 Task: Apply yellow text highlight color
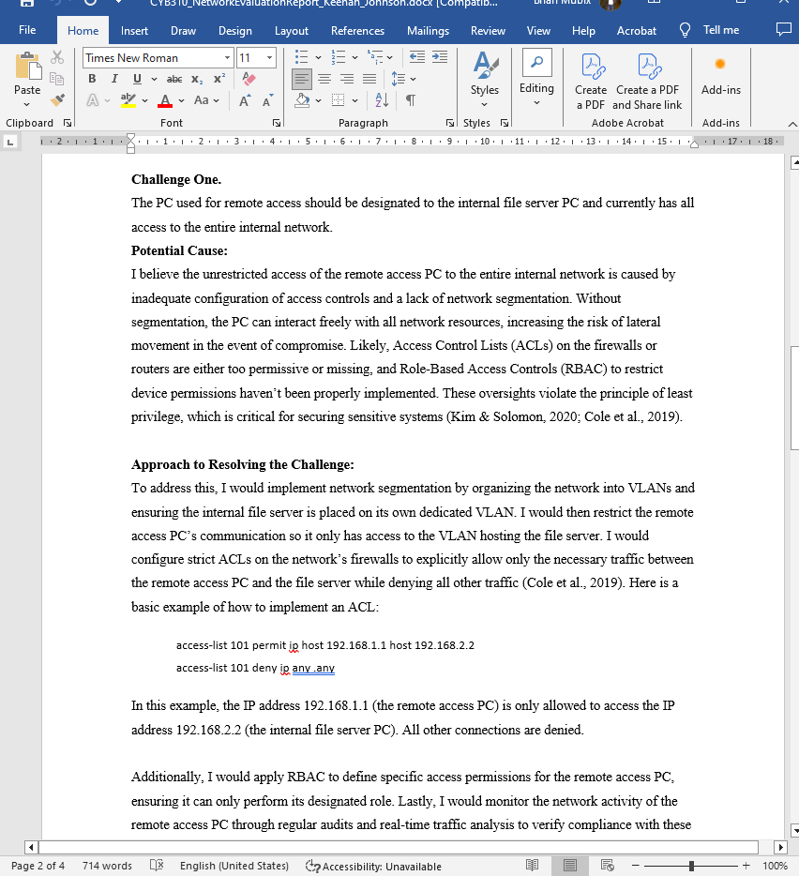click(x=128, y=100)
